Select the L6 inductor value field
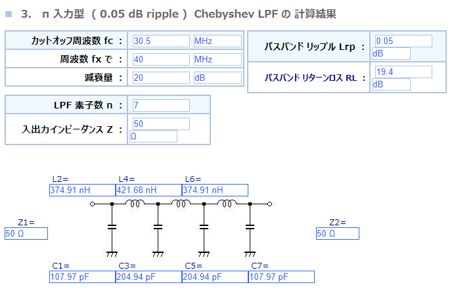The width and height of the screenshot is (454, 291). click(215, 190)
